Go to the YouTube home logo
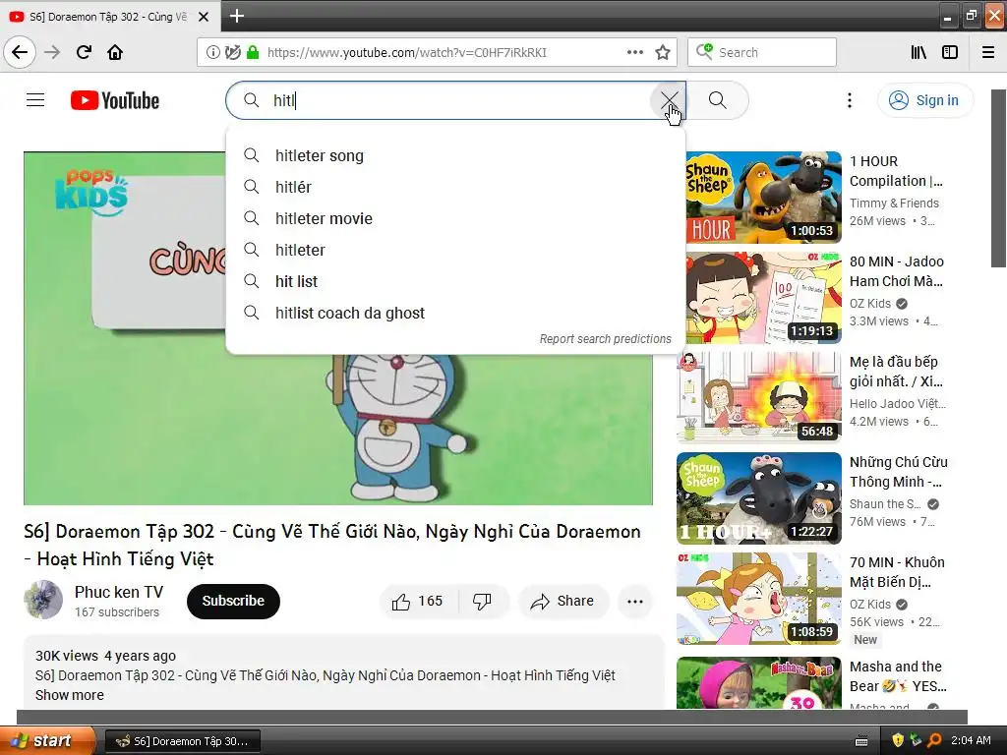Viewport: 1007px width, 755px height. [x=115, y=100]
